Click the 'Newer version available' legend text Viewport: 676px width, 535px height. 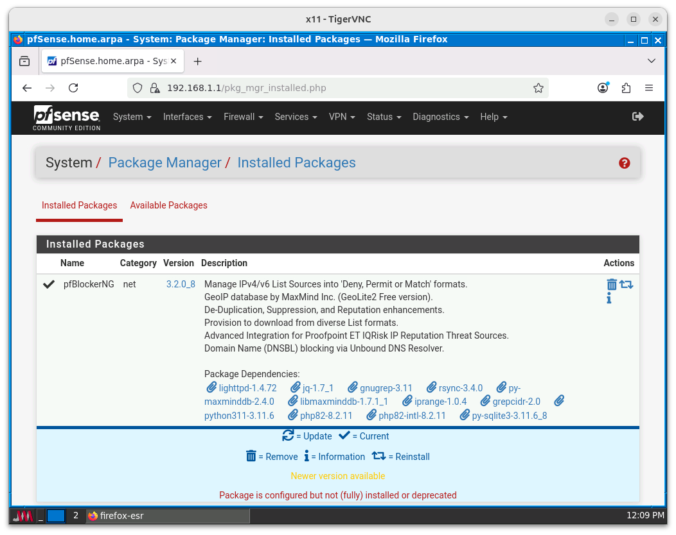(x=338, y=477)
